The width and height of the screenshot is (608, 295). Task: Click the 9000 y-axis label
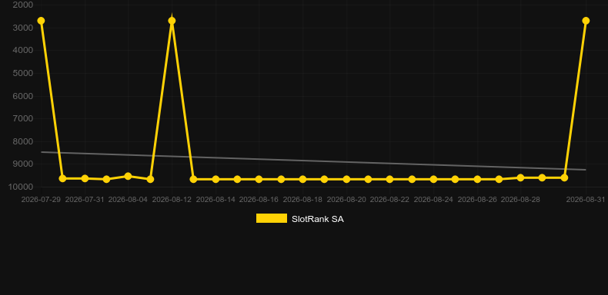(23, 164)
